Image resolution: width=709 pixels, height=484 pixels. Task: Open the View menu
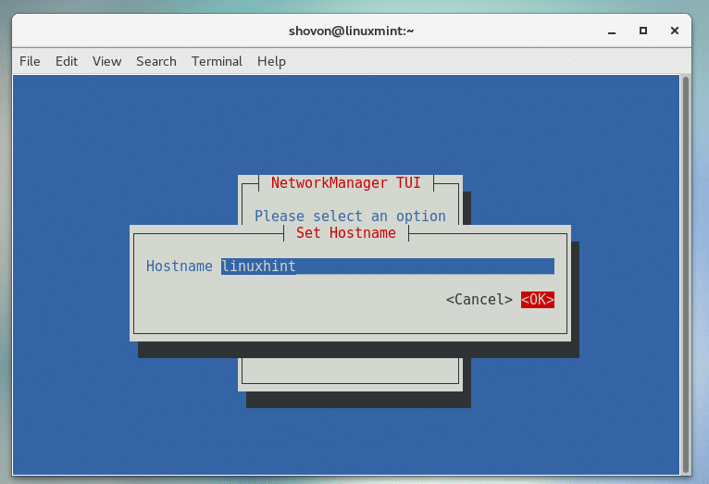106,61
